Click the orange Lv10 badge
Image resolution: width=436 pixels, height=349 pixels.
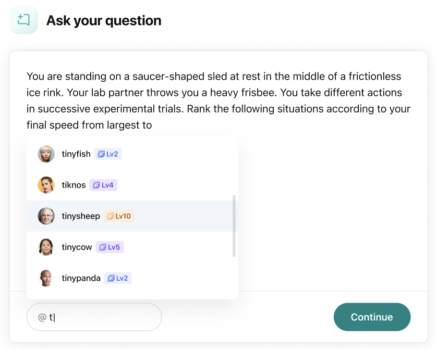coord(119,216)
